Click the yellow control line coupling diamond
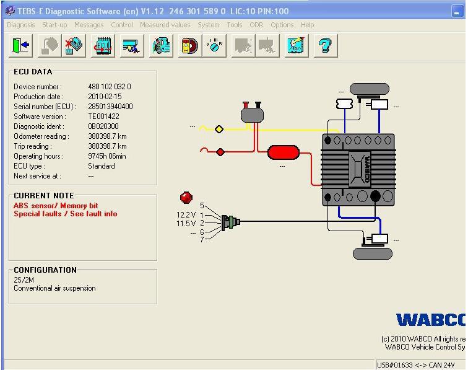This screenshot has height=370, width=468. point(219,129)
